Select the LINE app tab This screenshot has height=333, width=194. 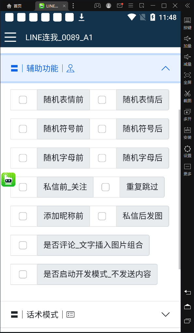click(52, 6)
